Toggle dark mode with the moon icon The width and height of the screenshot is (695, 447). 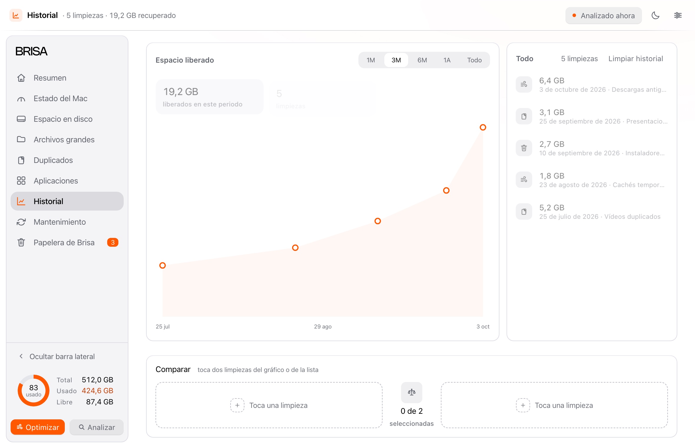coord(655,15)
